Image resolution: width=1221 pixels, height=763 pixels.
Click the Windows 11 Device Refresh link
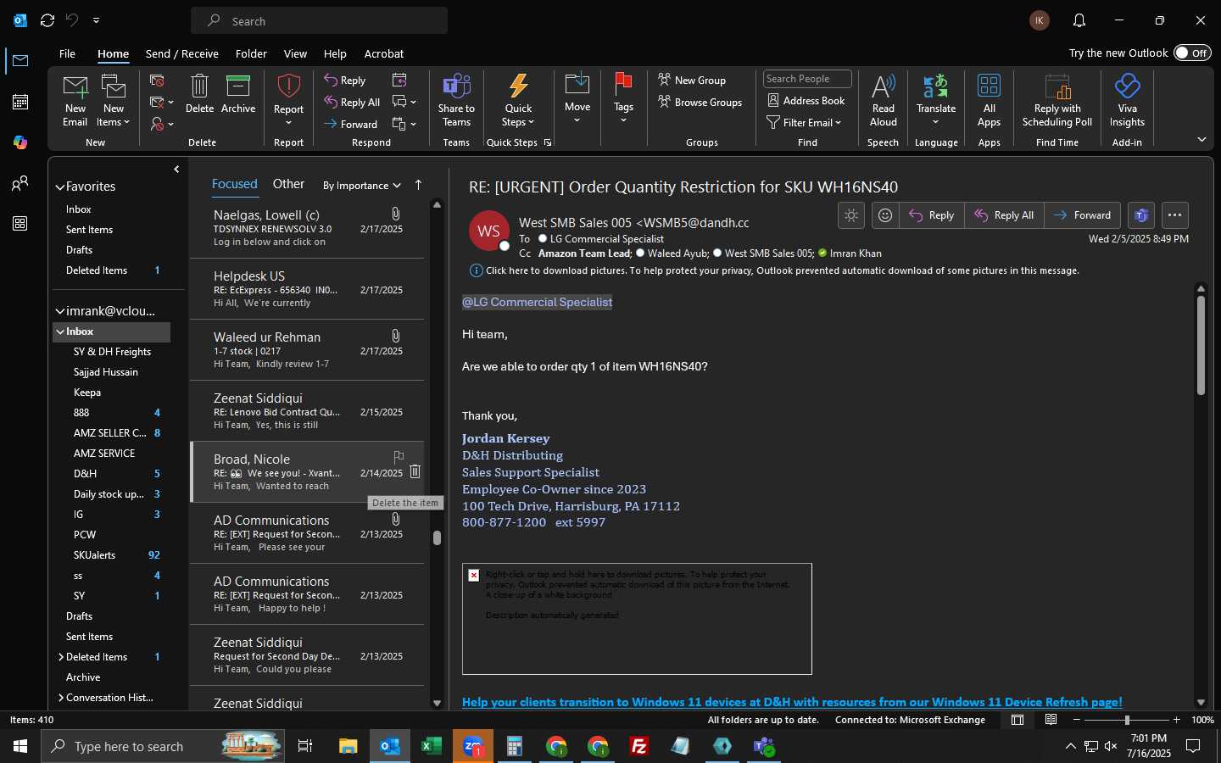point(792,702)
